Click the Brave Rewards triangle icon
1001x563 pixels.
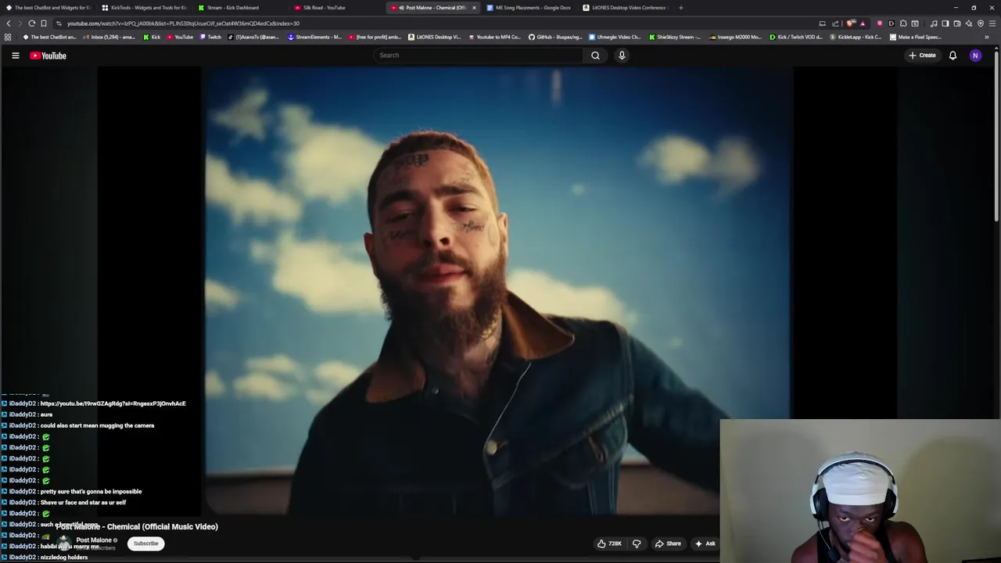coord(863,23)
